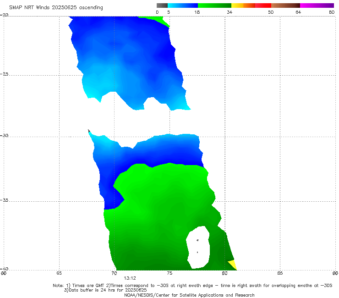Click the yellow wind patch near 81E, 40S
The width and height of the screenshot is (339, 298).
[x=233, y=265]
